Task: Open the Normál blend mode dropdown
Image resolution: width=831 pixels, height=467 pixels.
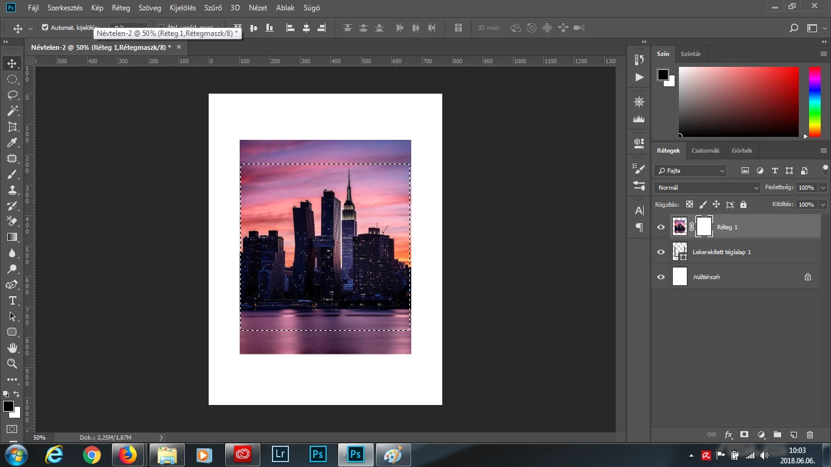Action: 707,188
